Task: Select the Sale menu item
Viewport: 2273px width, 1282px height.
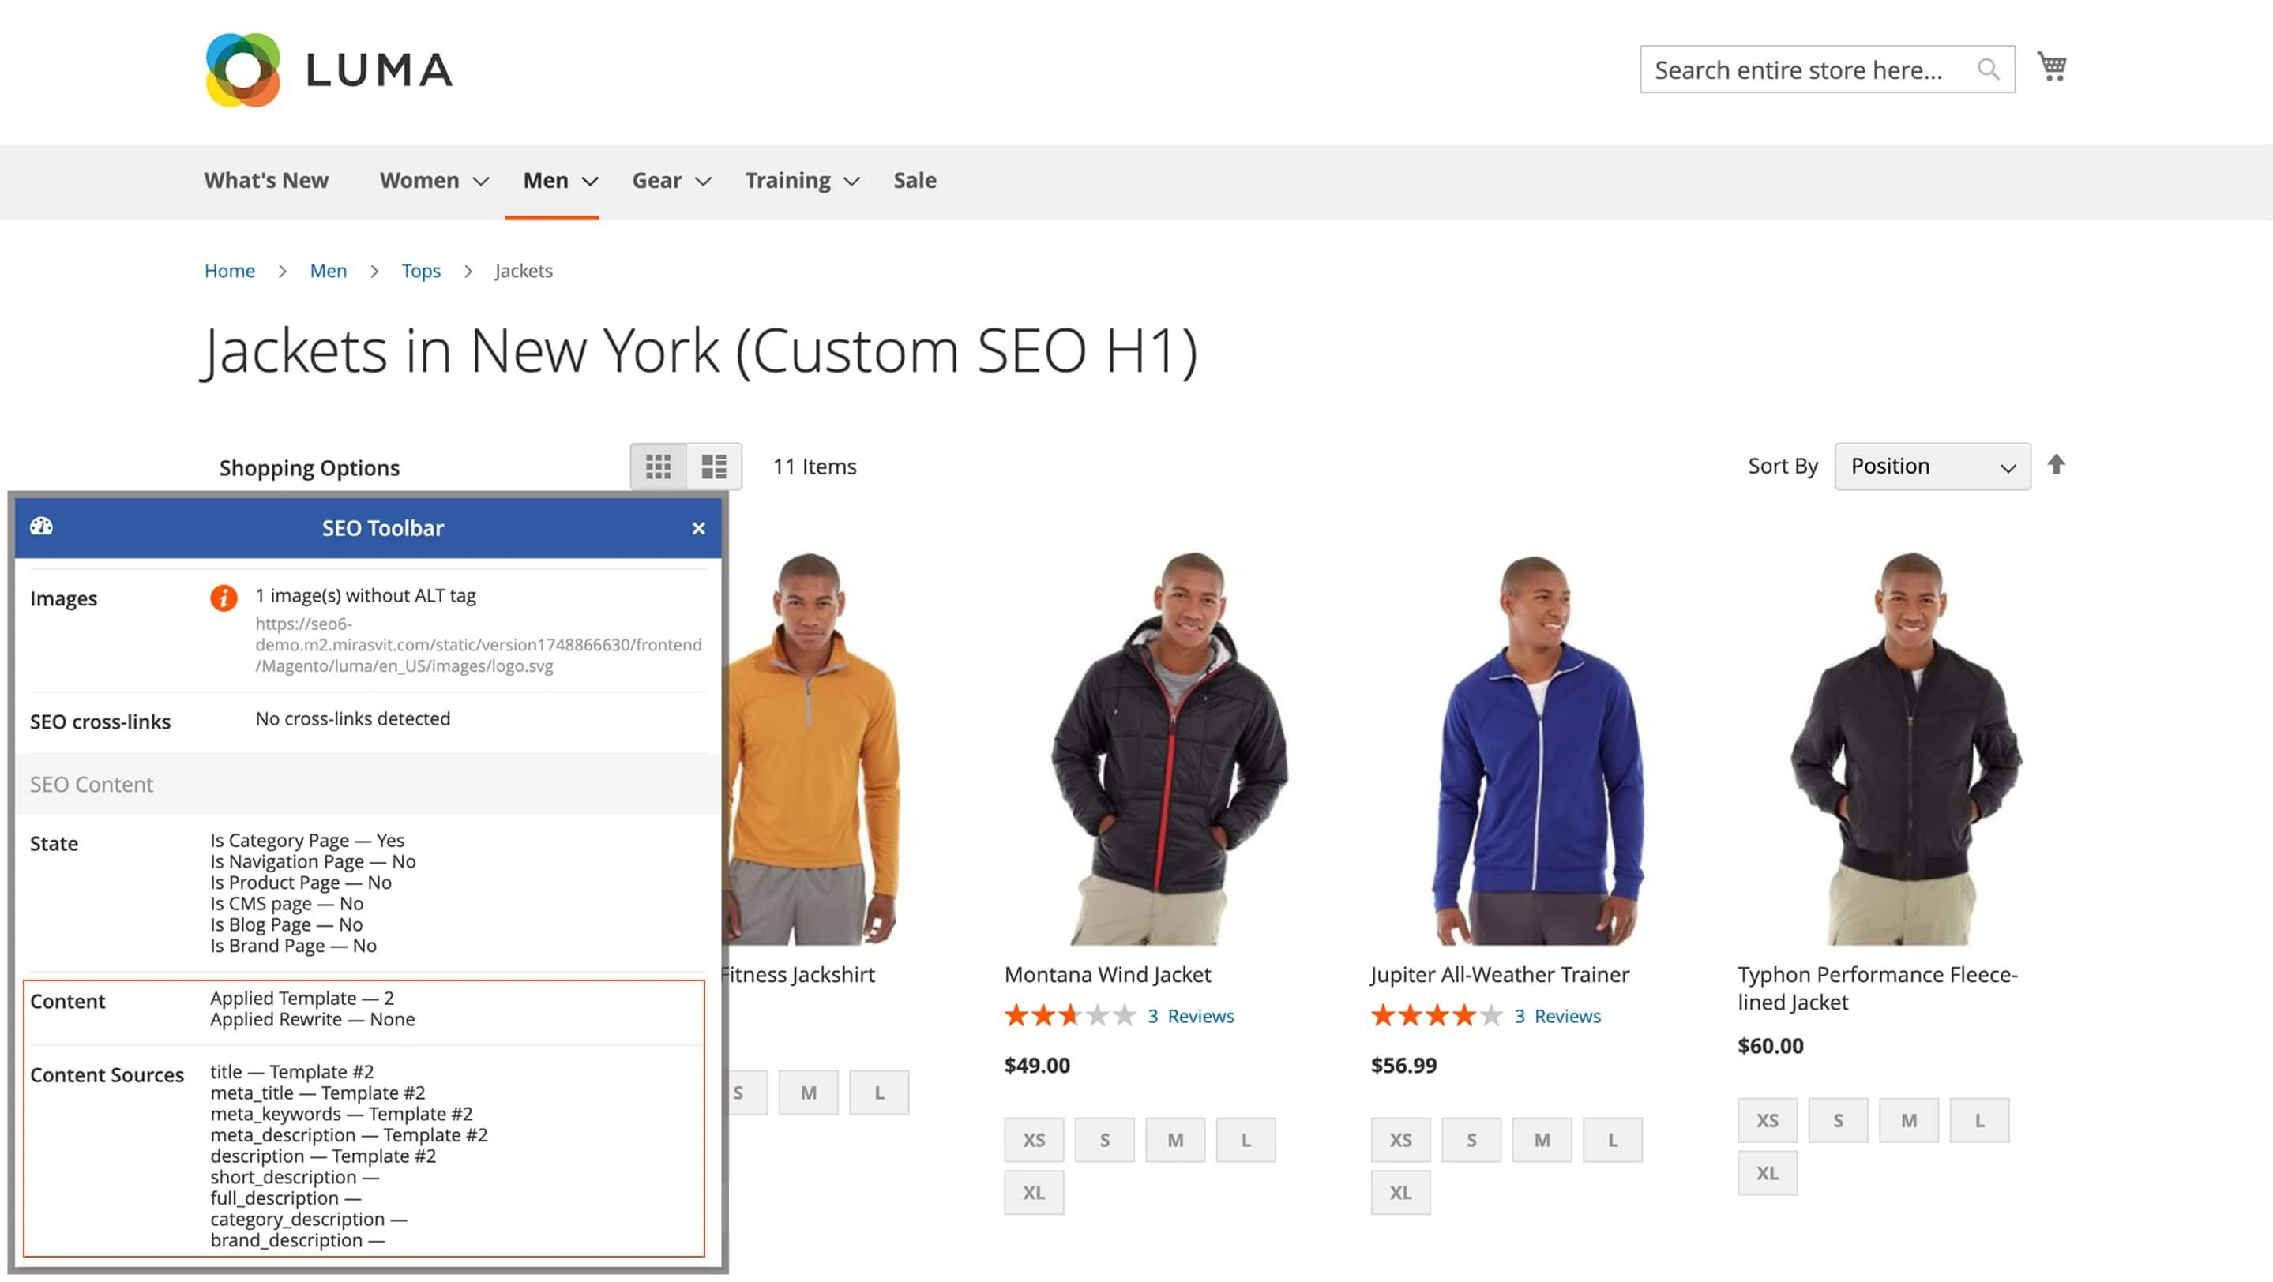Action: click(914, 180)
